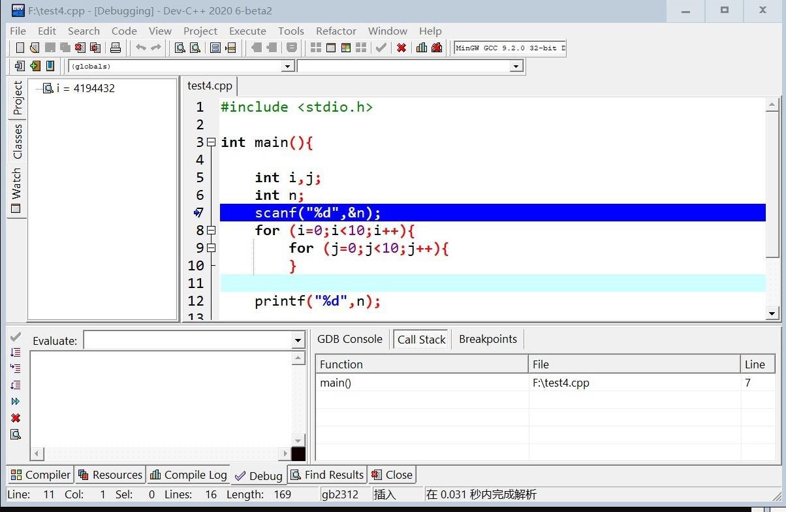Collapse the inner for loop fold at line 9
Viewport: 786px width, 512px height.
tap(211, 248)
